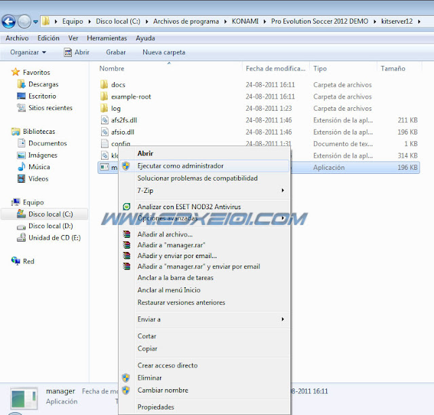Expand the Enviar a submenu
434x415 pixels.
click(x=283, y=319)
